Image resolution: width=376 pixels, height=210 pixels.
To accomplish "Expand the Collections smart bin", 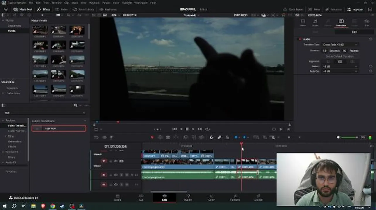I will [3, 93].
